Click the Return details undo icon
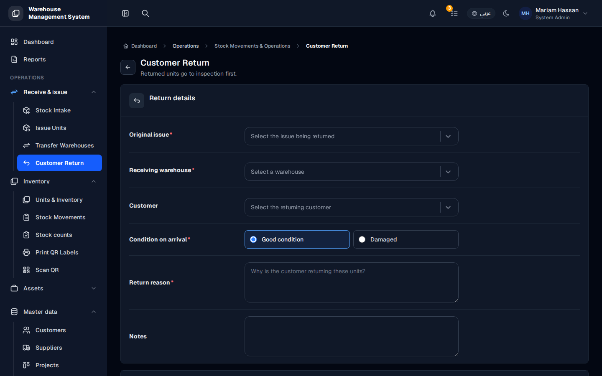This screenshot has width=602, height=376. click(x=137, y=101)
